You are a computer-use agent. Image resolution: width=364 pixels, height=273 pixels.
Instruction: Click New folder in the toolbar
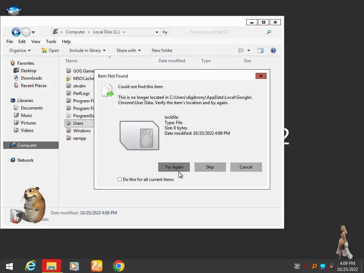[162, 50]
